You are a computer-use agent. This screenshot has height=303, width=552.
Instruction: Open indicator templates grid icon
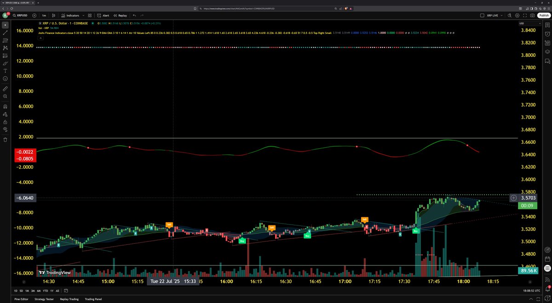point(90,15)
